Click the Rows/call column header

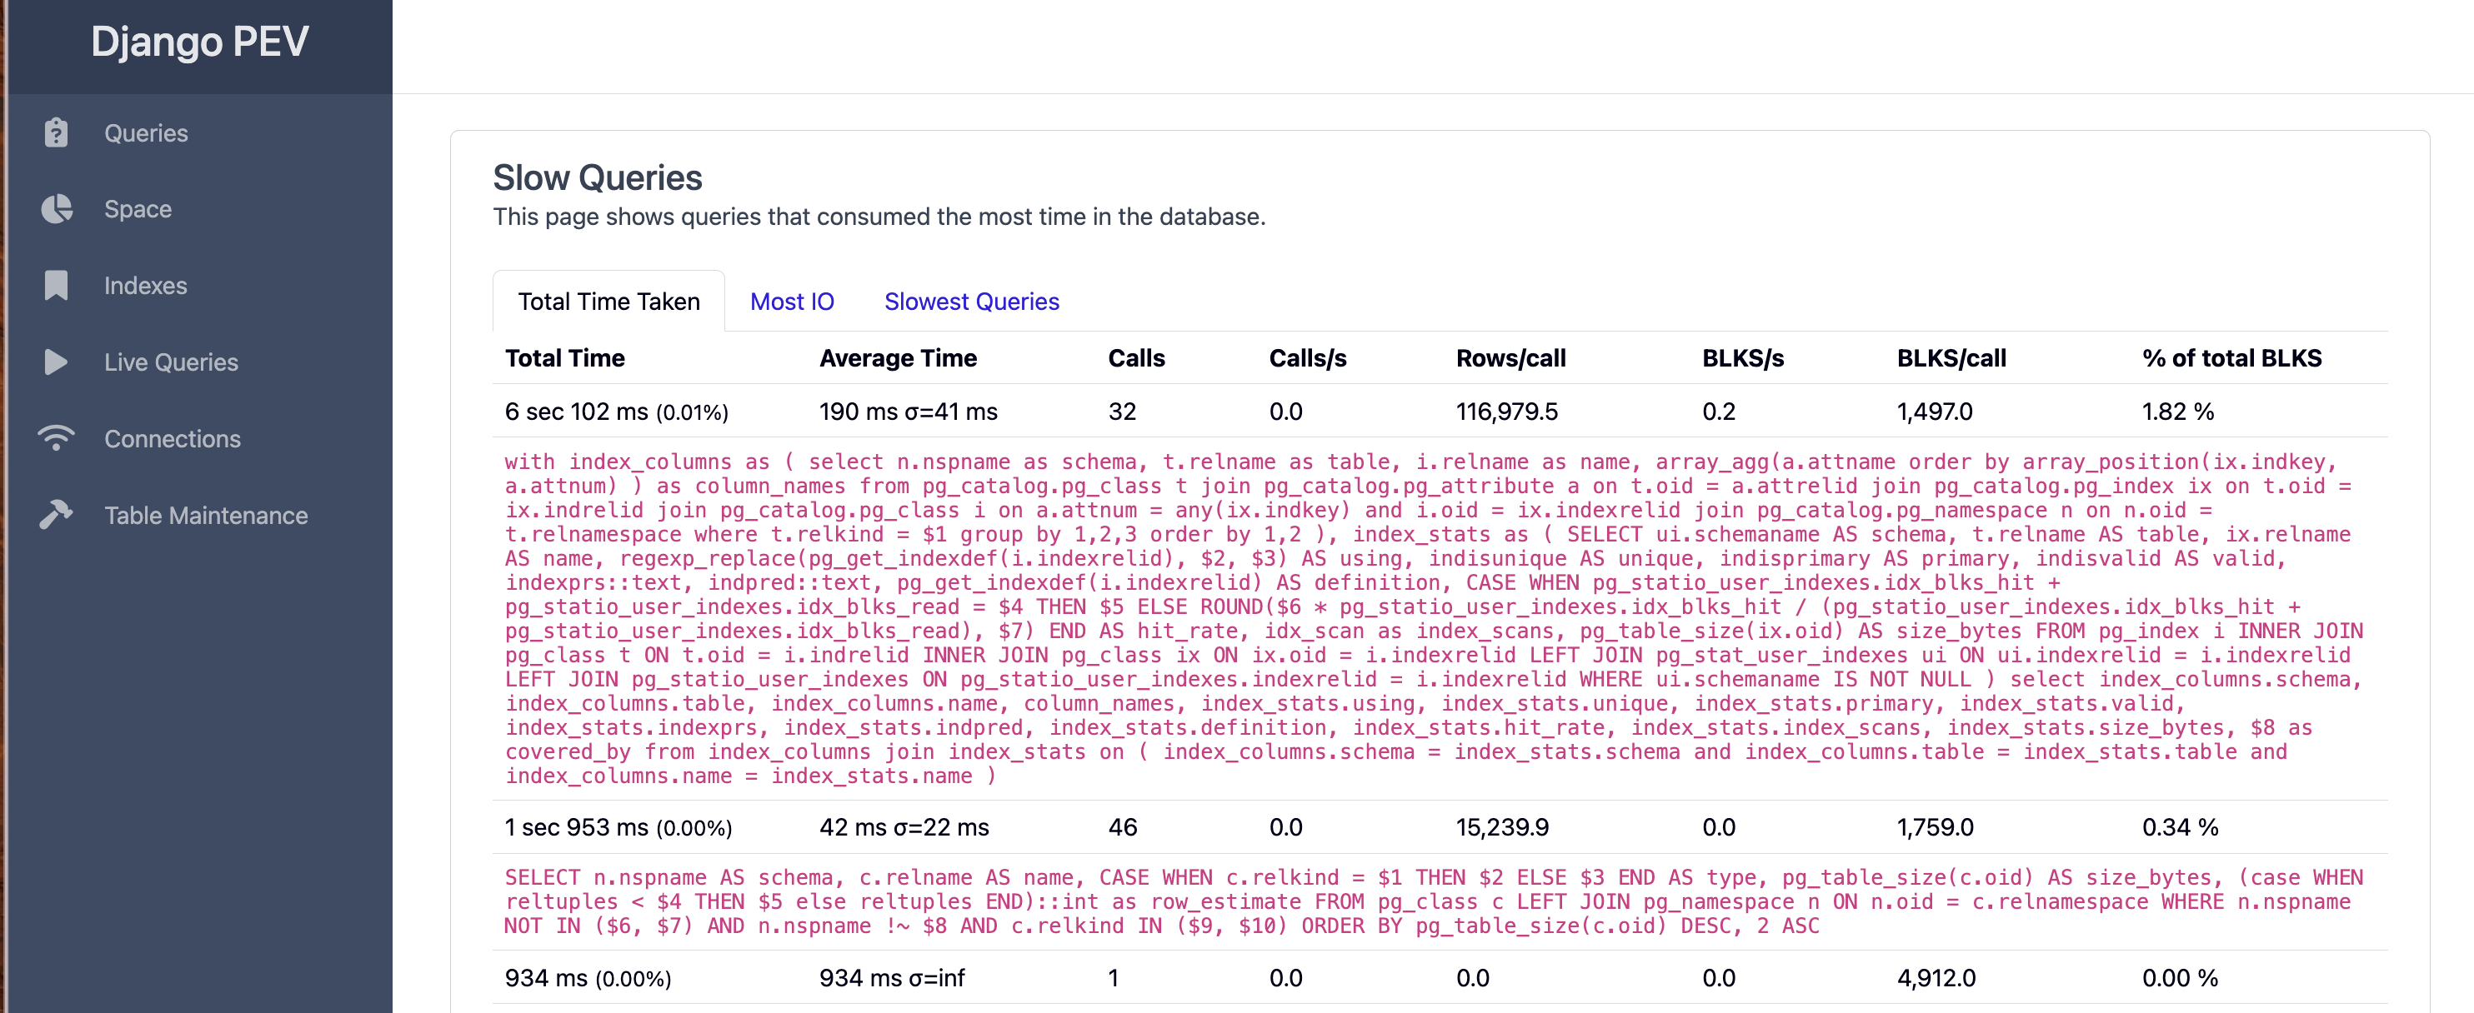tap(1510, 358)
